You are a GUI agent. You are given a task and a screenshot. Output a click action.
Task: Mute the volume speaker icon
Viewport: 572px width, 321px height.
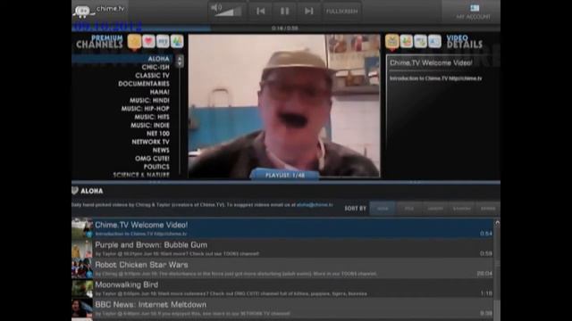pos(215,7)
